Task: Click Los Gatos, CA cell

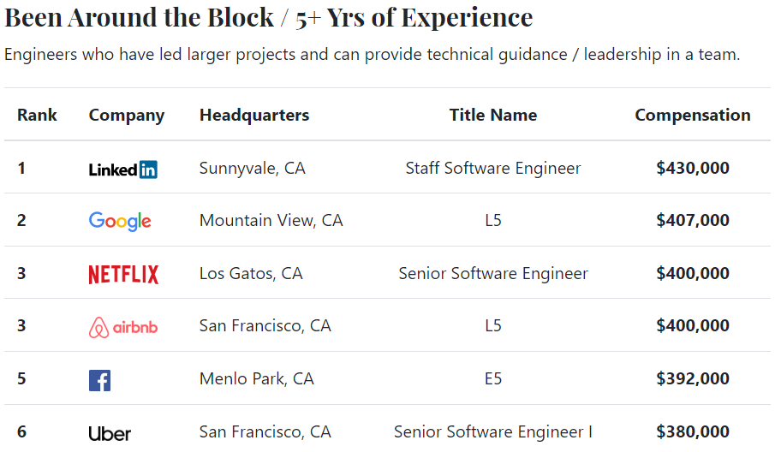Action: [x=251, y=273]
